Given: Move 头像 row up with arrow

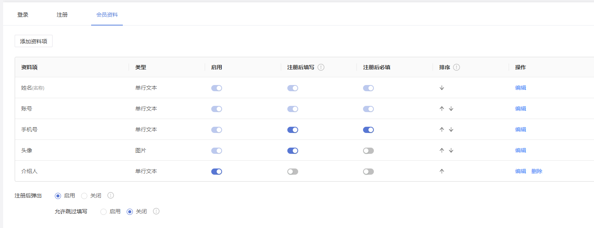Looking at the screenshot, I should pyautogui.click(x=442, y=150).
